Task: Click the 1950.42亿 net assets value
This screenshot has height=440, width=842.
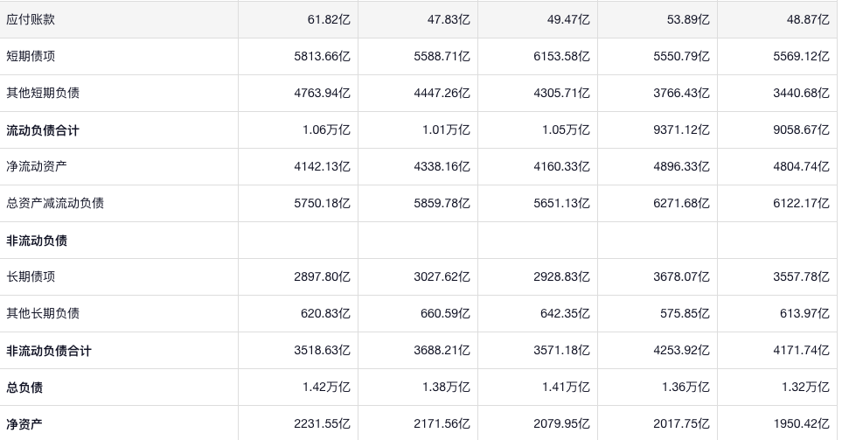Action: click(x=801, y=424)
